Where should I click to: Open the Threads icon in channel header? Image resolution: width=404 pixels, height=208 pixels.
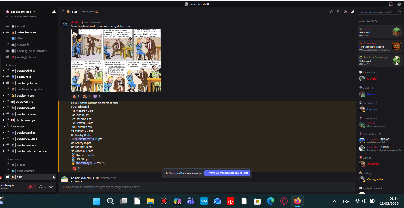(x=331, y=12)
